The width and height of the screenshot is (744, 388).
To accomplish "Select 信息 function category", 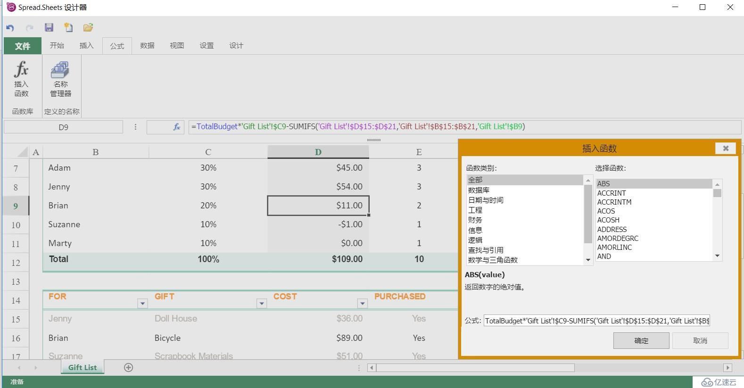I will [525, 230].
